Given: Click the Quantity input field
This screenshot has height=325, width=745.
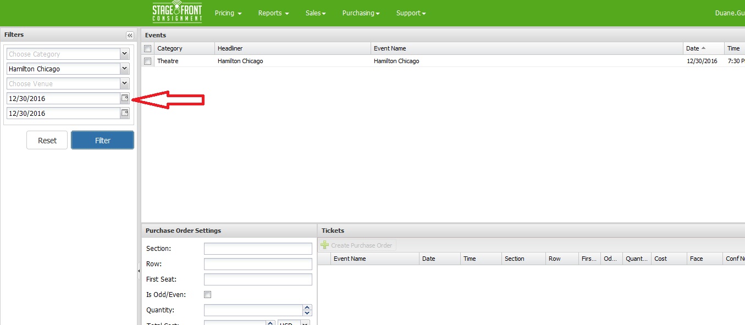Looking at the screenshot, I should 253,310.
